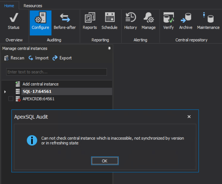Select the APEXCRDB:64561 instance row
Viewport: 222px width, 184px height.
click(x=38, y=99)
